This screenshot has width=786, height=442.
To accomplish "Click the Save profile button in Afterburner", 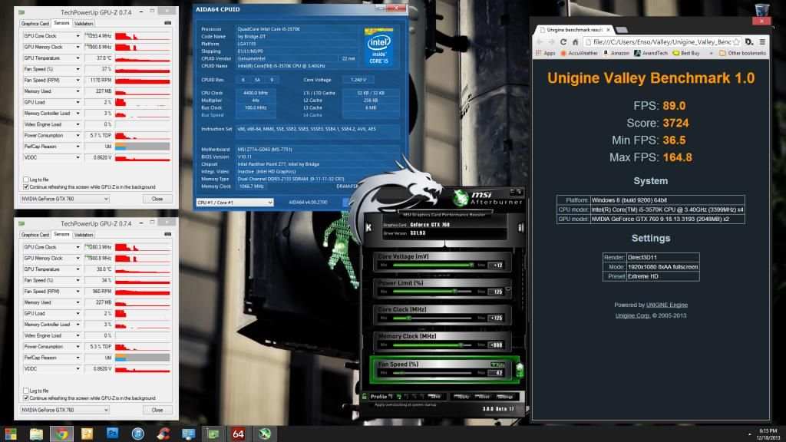I will click(434, 397).
